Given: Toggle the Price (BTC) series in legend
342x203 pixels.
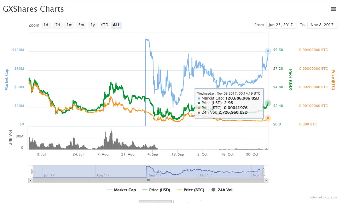Looking at the screenshot, I should pyautogui.click(x=190, y=190).
